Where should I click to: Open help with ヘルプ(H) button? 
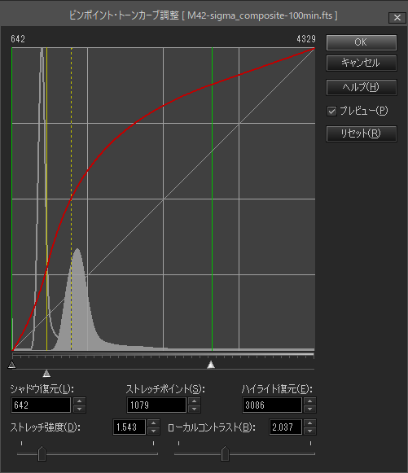pos(362,87)
